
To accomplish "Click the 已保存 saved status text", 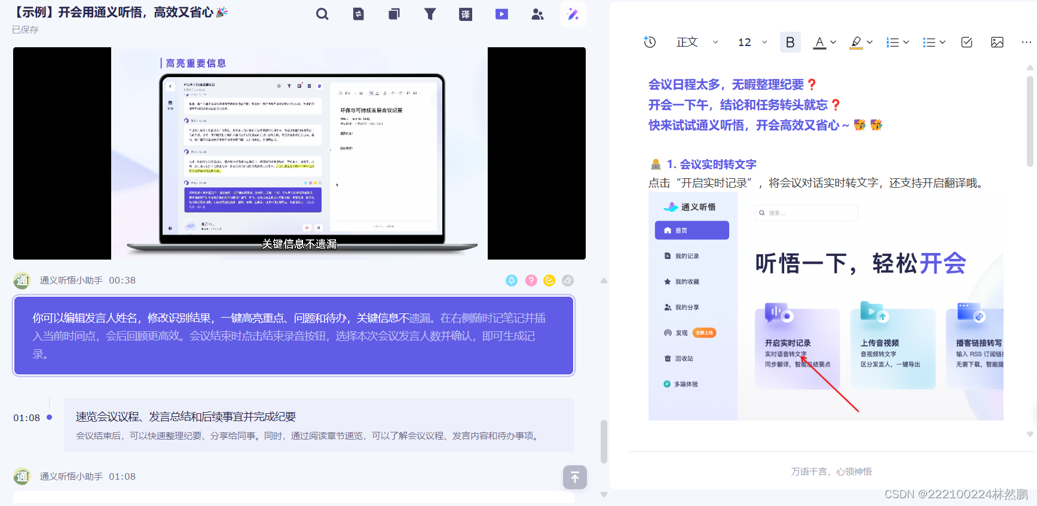I will click(25, 30).
